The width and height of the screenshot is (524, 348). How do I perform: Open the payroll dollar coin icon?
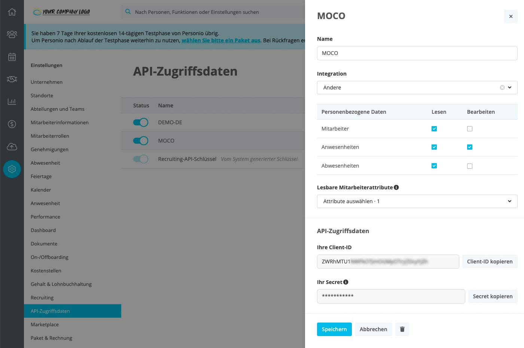(x=12, y=124)
